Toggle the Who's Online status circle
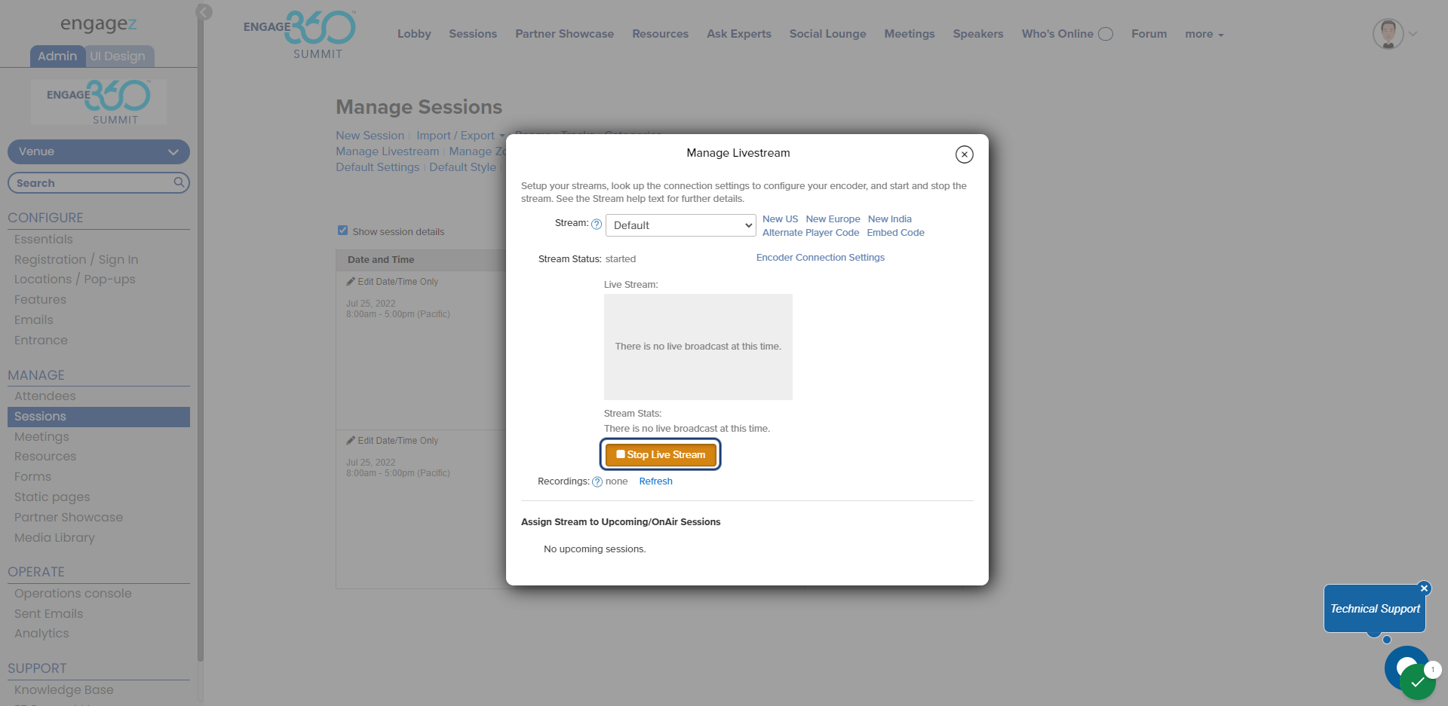 tap(1106, 34)
